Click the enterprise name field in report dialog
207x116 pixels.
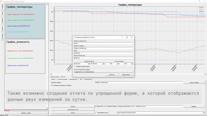(103, 43)
